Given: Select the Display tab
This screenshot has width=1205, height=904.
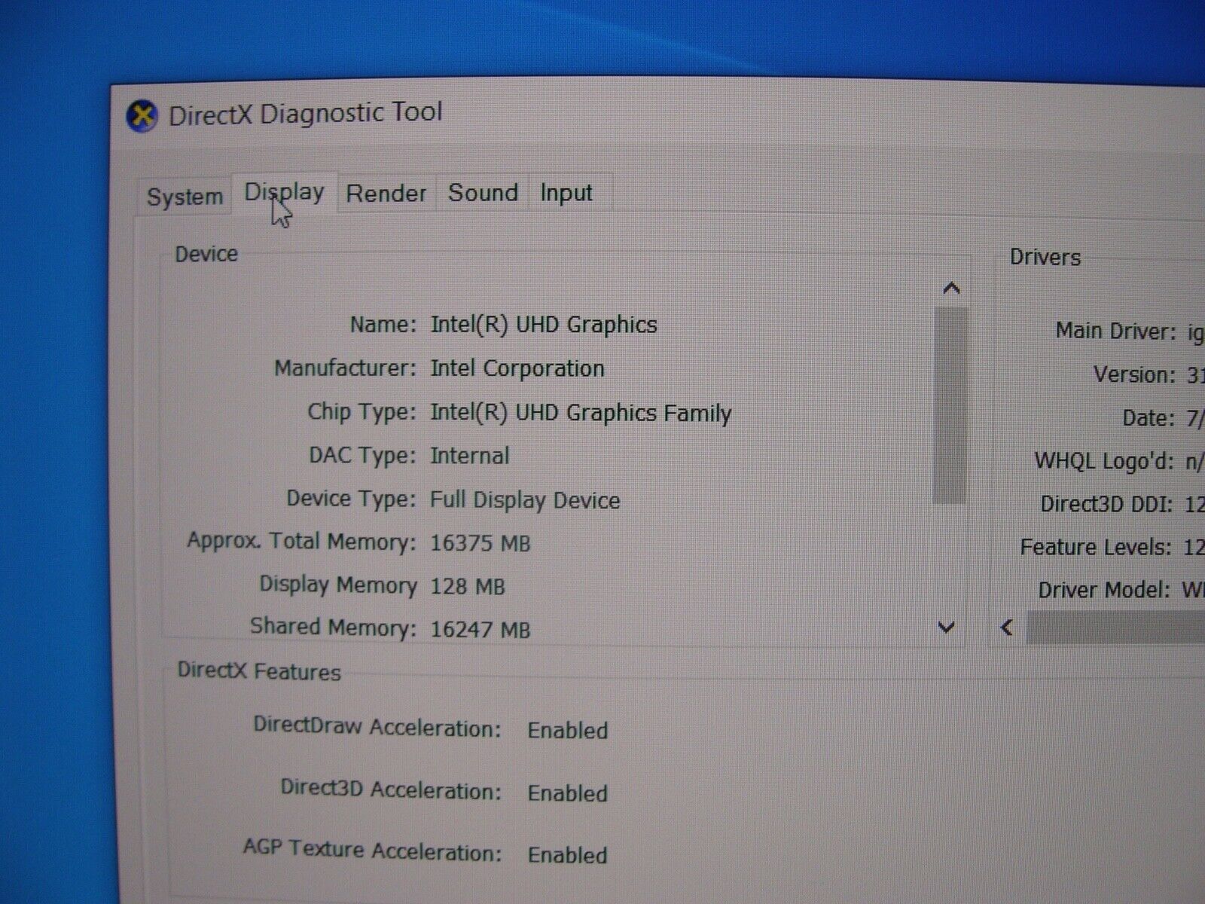Looking at the screenshot, I should point(284,193).
